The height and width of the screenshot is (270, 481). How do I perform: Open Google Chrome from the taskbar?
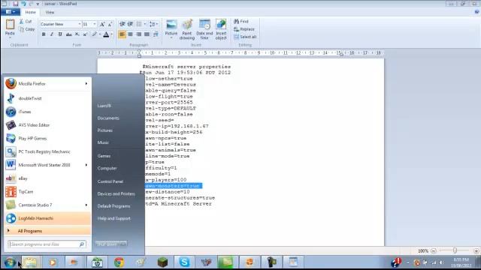pyautogui.click(x=119, y=262)
